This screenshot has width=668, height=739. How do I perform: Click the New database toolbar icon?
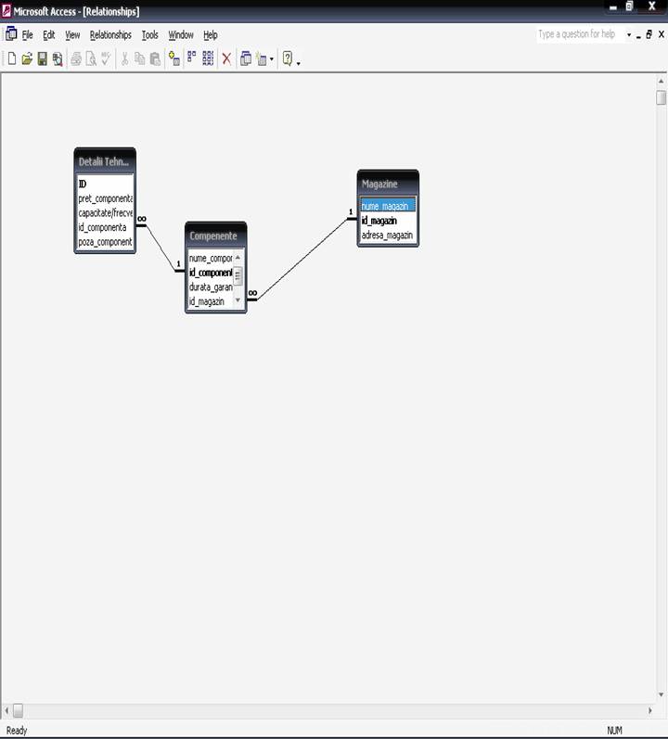tap(12, 58)
